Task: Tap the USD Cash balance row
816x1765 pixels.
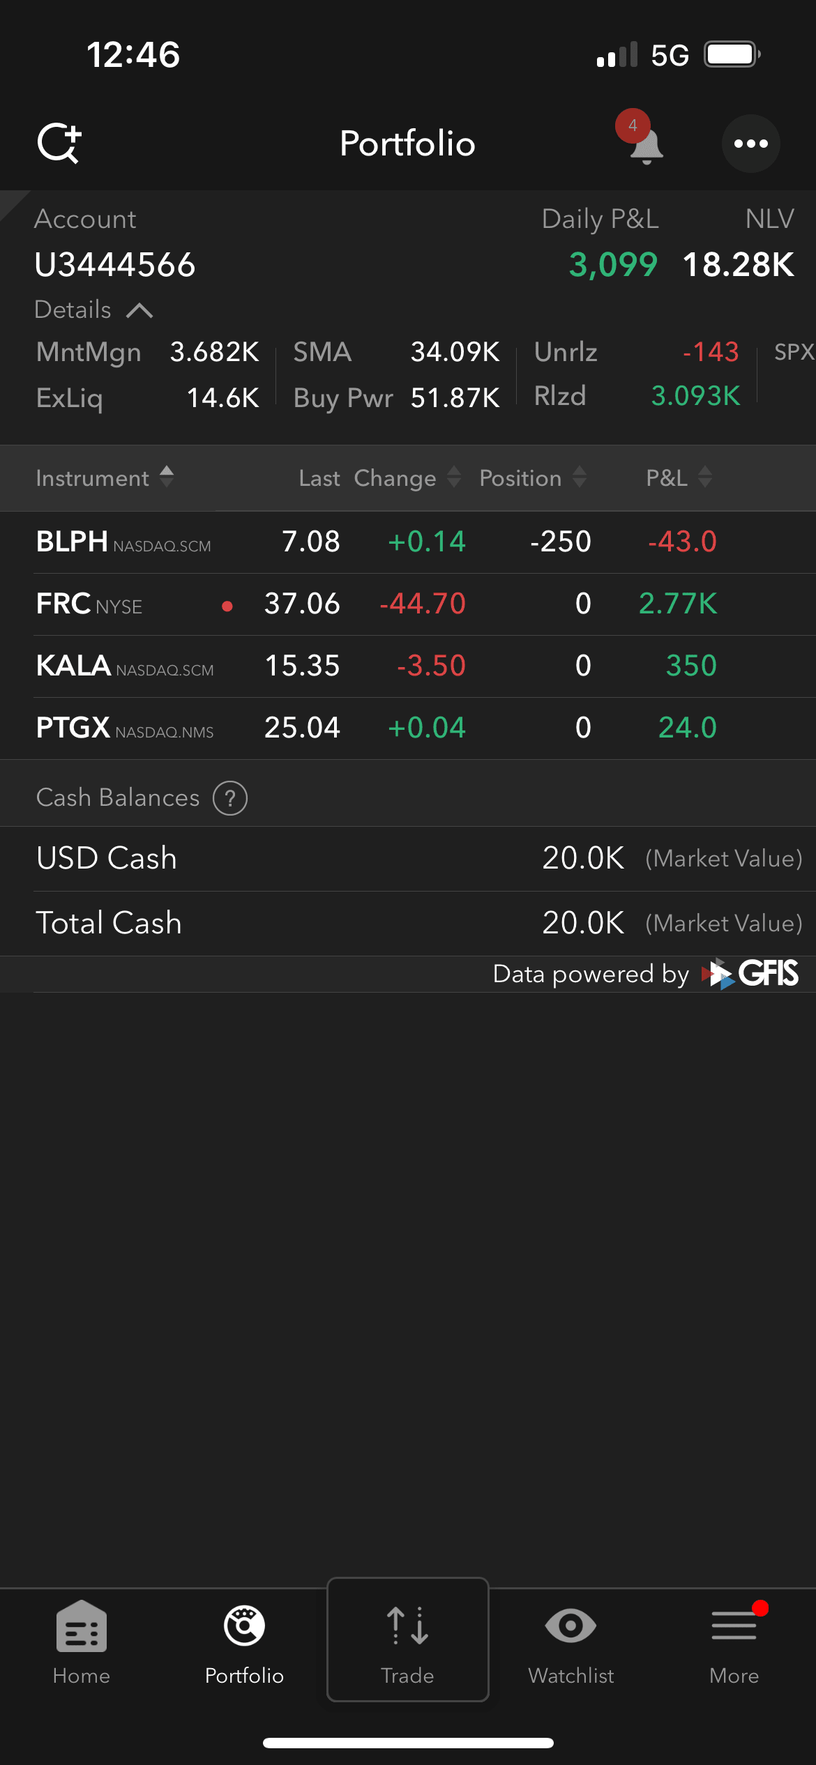Action: click(x=408, y=858)
